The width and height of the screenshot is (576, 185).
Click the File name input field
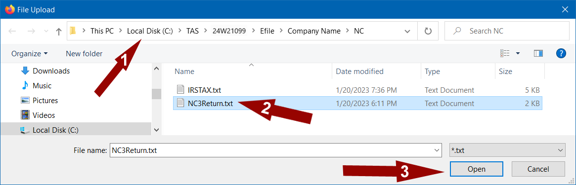[x=271, y=150]
